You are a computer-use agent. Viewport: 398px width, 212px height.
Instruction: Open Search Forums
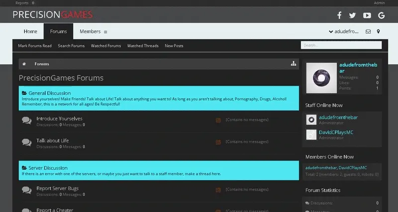pyautogui.click(x=71, y=46)
